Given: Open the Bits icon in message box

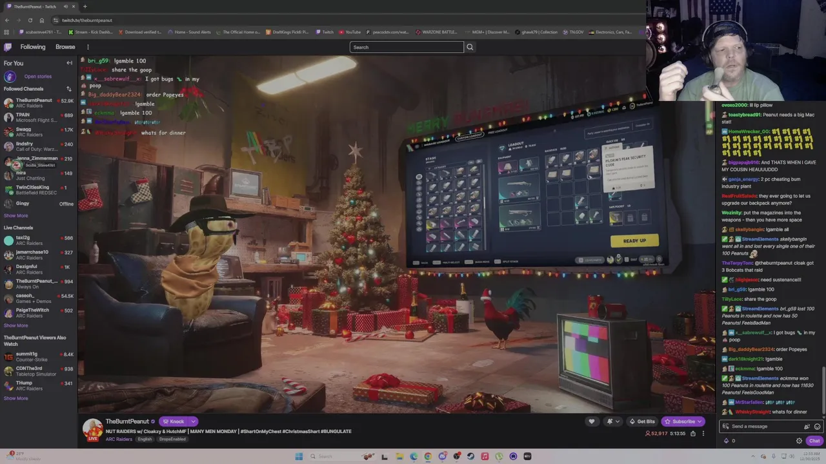Looking at the screenshot, I should pos(807,427).
